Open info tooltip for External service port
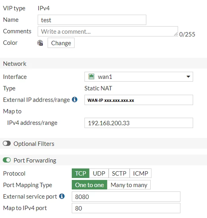Viewport: 207px width, 218px height. (x=62, y=196)
